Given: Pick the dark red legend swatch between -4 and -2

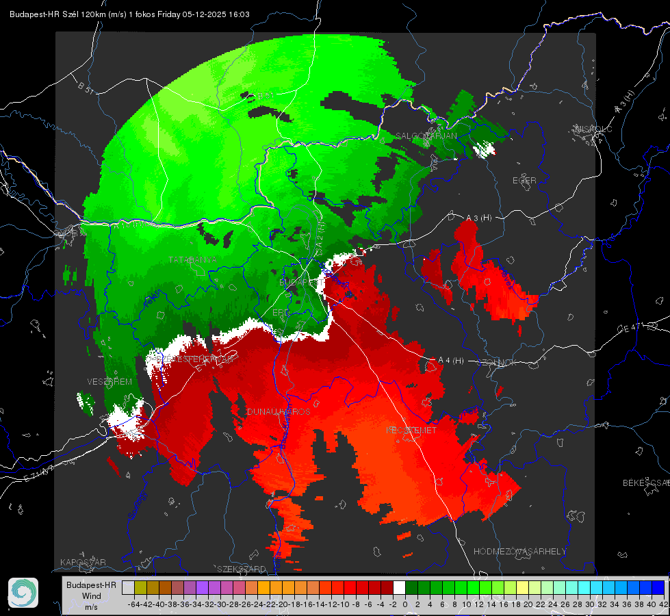Looking at the screenshot, I should (x=387, y=588).
